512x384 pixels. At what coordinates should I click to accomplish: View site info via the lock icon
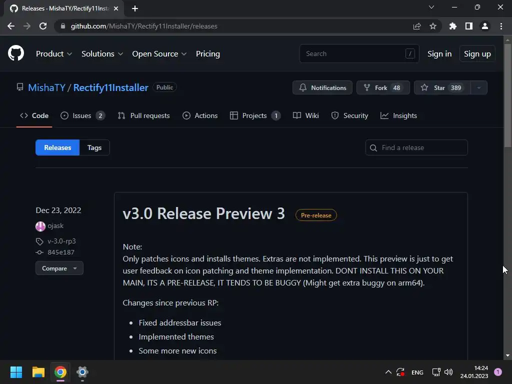tap(63, 26)
